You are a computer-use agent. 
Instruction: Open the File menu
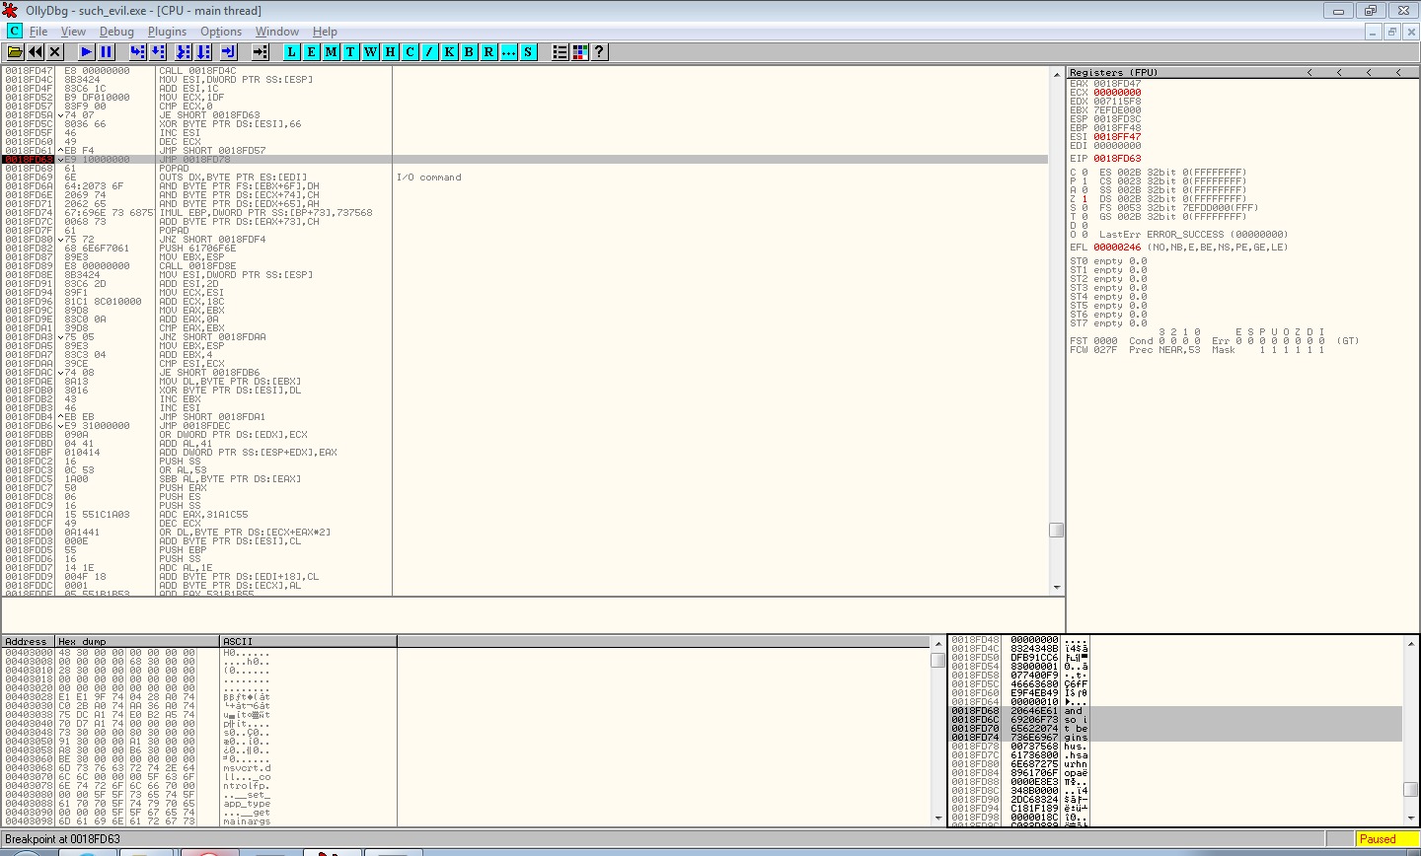pos(38,32)
